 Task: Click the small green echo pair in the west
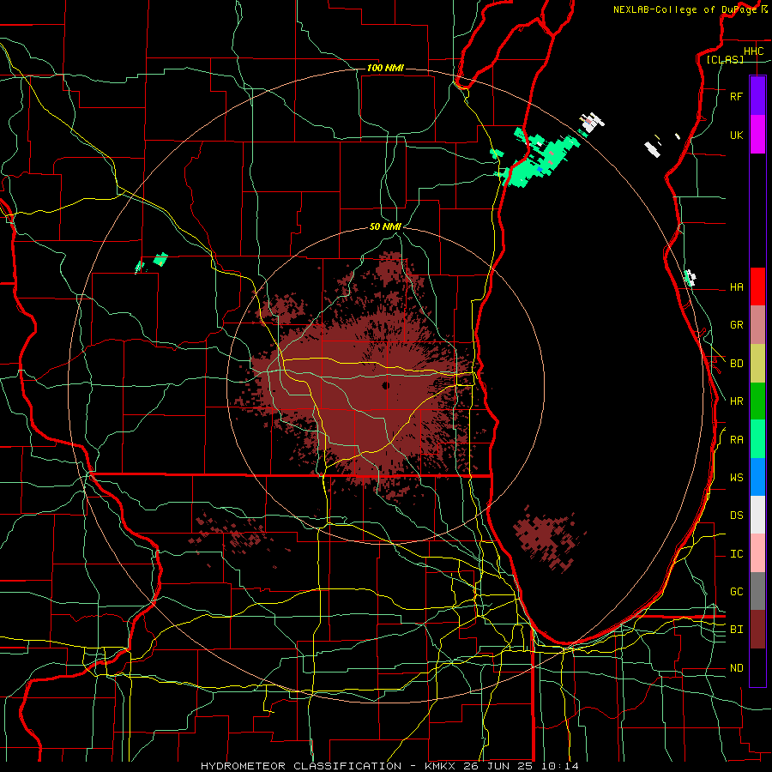point(152,262)
